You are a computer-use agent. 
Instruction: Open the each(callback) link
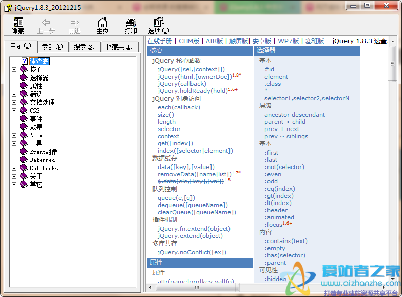[179, 107]
